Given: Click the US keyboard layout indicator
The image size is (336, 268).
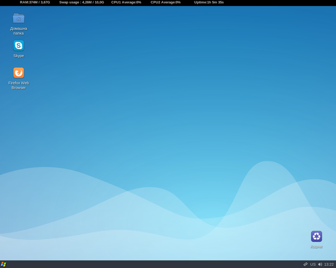Looking at the screenshot, I should 313,264.
